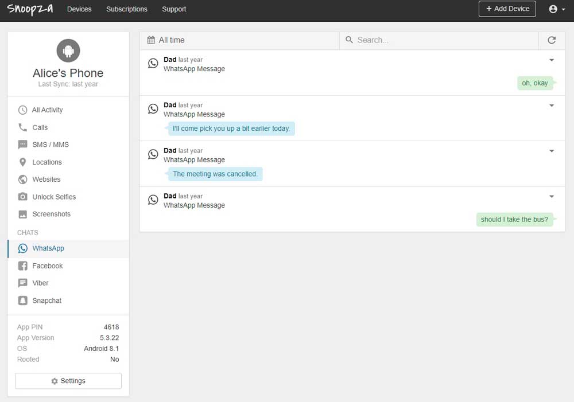Click the Screenshots image icon
This screenshot has height=402, width=574.
[23, 214]
